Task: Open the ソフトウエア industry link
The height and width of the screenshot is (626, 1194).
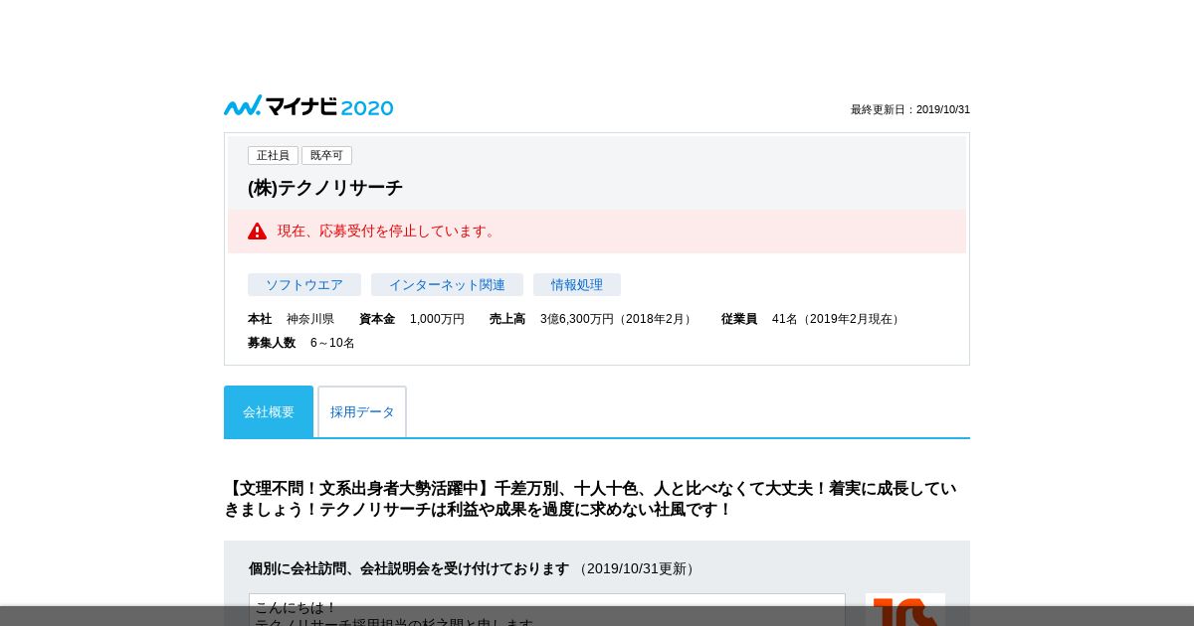Action: click(x=304, y=285)
